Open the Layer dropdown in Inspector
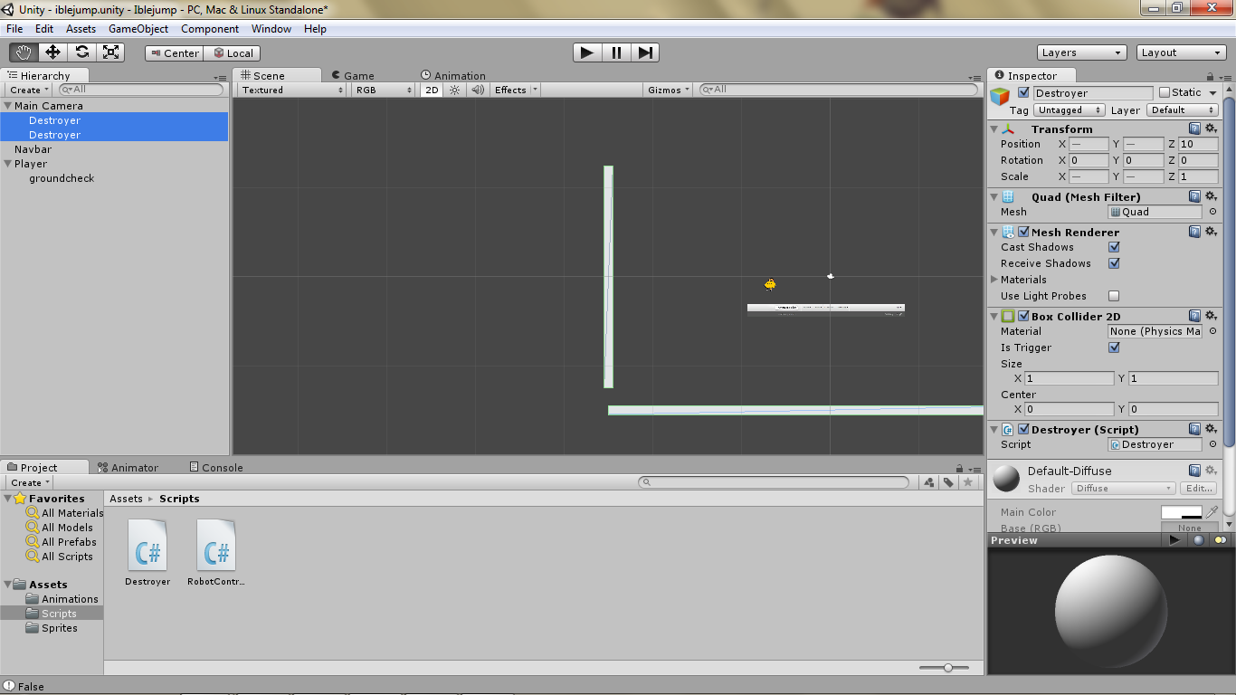Image resolution: width=1236 pixels, height=695 pixels. coord(1183,110)
